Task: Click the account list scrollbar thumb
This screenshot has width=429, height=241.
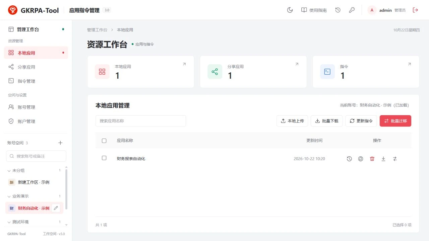Action: coord(66,189)
